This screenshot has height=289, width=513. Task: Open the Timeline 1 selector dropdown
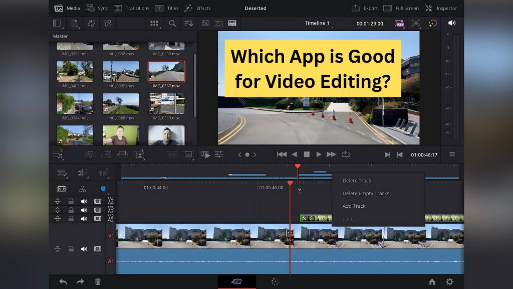click(319, 23)
